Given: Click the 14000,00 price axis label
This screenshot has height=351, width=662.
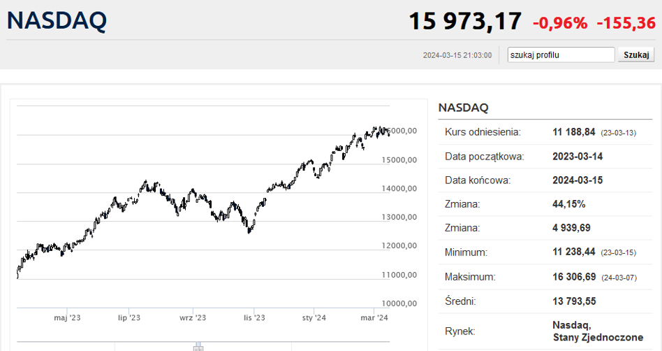Looking at the screenshot, I should [399, 189].
